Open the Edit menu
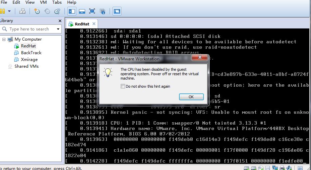Viewport: 311px width, 170px height. [16, 2]
